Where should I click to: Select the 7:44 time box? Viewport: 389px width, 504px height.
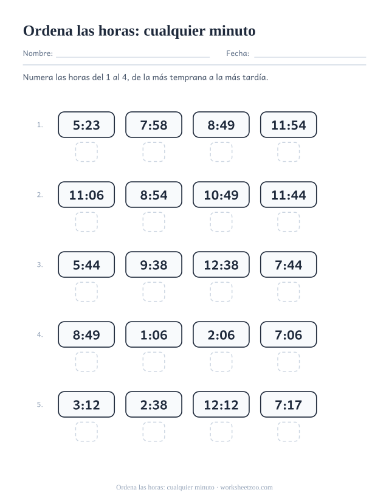[289, 264]
